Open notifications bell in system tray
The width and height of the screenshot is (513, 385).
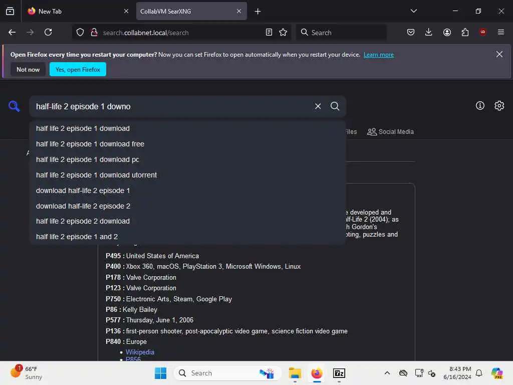(x=479, y=373)
